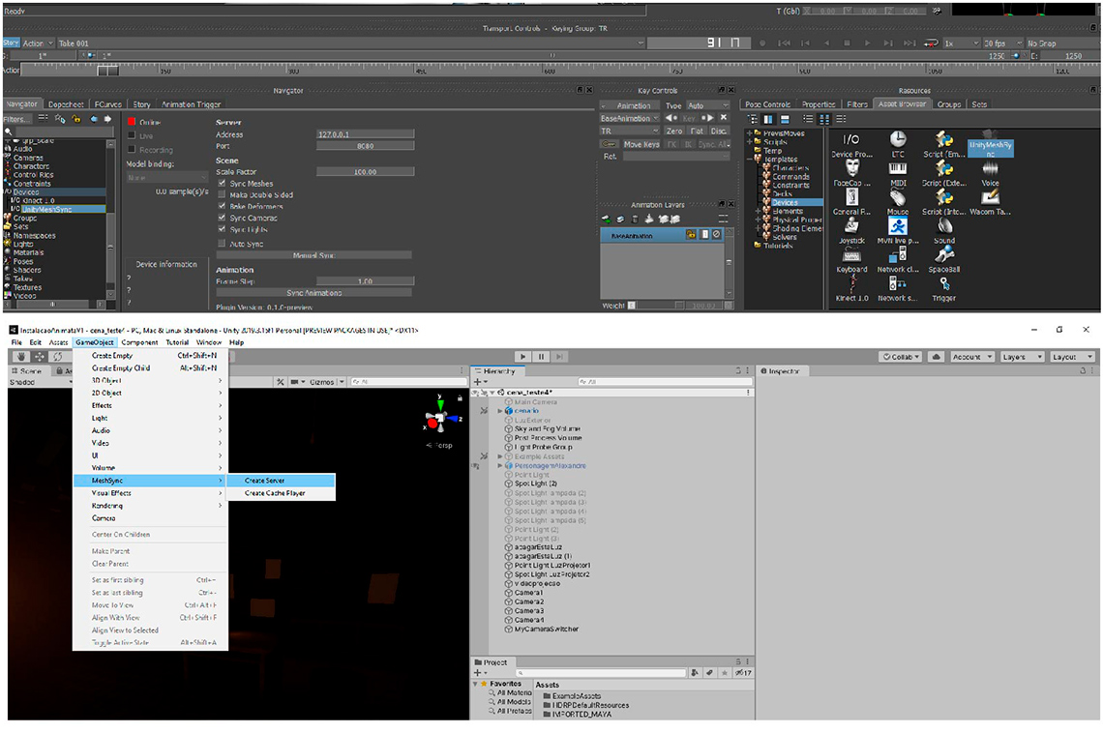
Task: Select the SpaceBall device icon
Action: point(944,254)
